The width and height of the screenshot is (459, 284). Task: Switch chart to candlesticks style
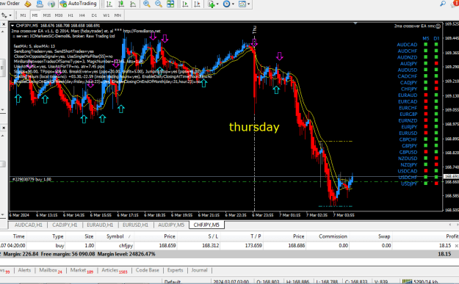pos(121,4)
